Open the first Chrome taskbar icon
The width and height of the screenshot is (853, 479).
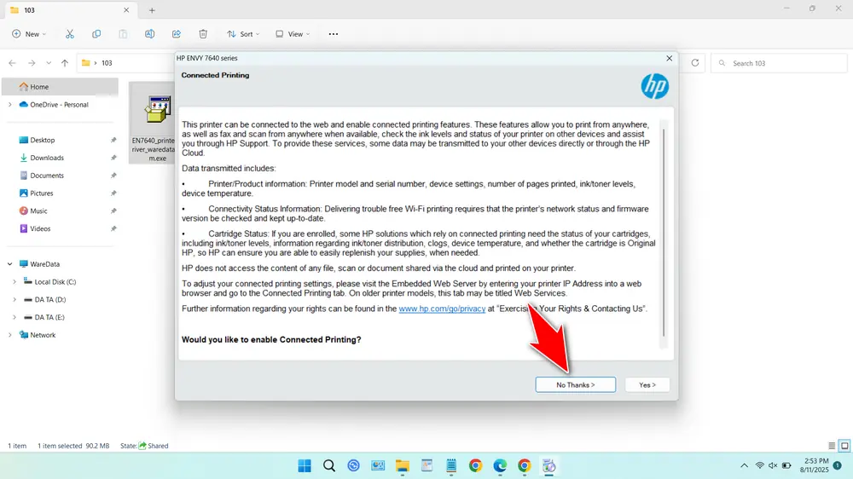point(475,466)
